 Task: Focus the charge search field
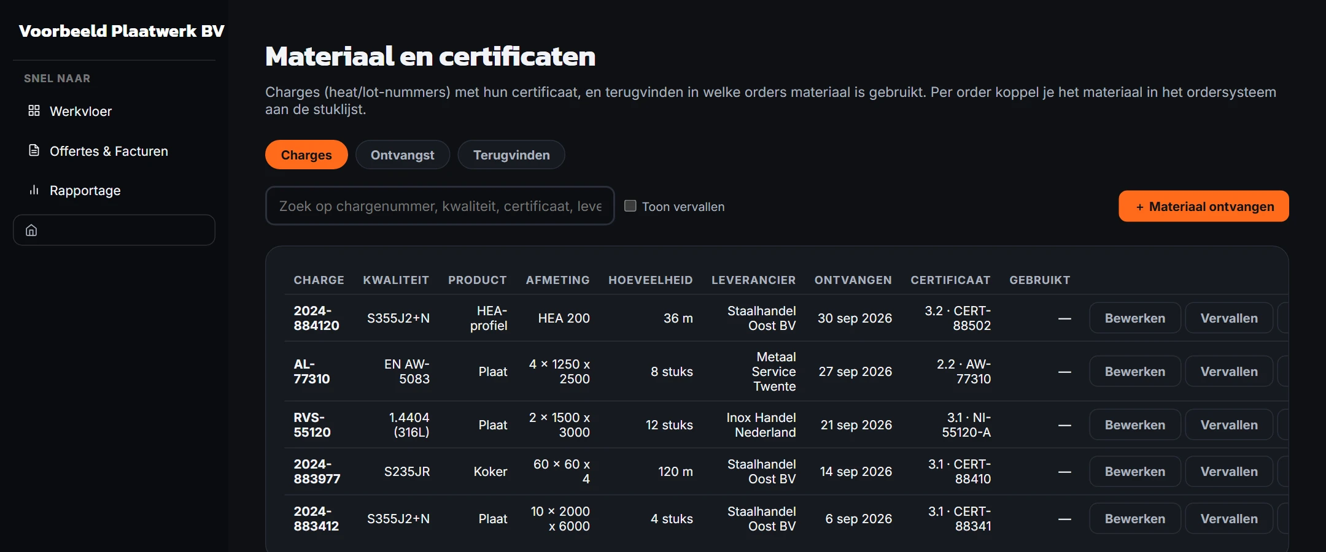coord(440,206)
